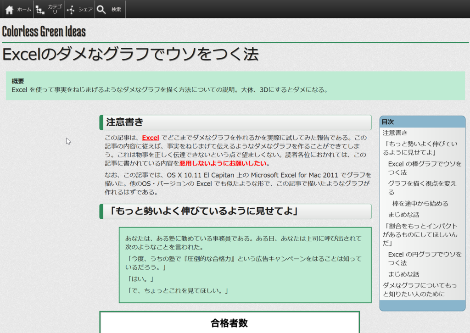Click the page title Excelのダメなグラフでウソをつく法
Screen dimensions: 470x333
coord(130,54)
